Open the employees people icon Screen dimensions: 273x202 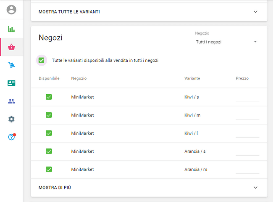click(11, 101)
